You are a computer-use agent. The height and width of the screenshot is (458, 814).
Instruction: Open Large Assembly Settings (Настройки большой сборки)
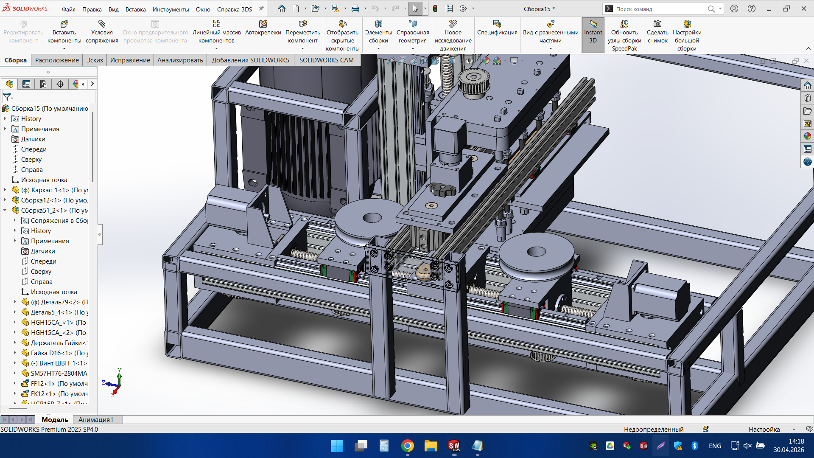coord(687,36)
